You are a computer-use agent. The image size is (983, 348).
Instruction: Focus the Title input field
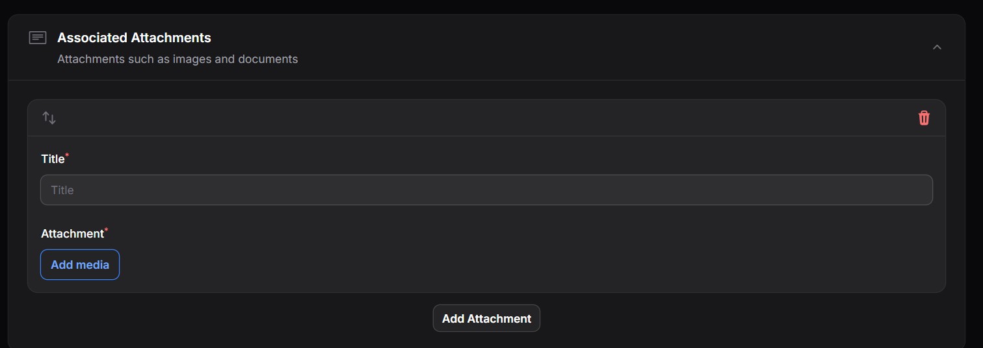(x=486, y=190)
